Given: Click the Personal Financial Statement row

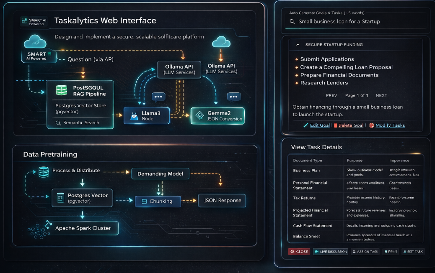Looking at the screenshot, I should pos(355,186).
